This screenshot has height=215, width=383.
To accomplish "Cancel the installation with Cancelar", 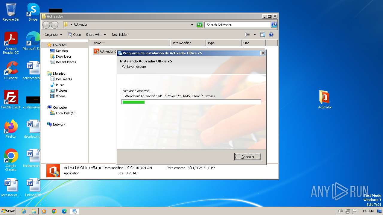I will coord(248,157).
